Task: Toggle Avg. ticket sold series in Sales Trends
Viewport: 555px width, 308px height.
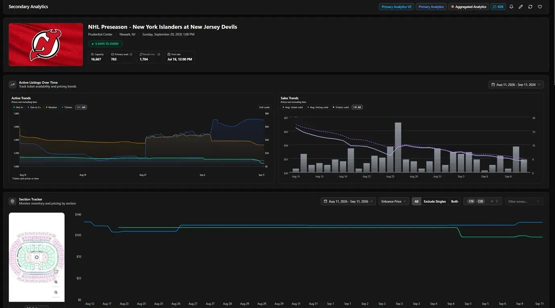Action: (293, 107)
